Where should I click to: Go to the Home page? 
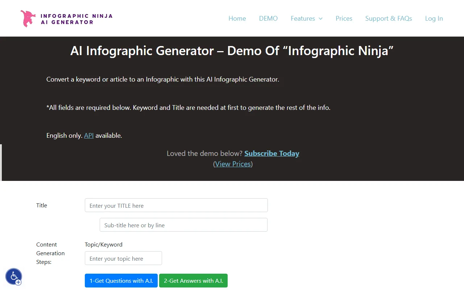pyautogui.click(x=237, y=18)
